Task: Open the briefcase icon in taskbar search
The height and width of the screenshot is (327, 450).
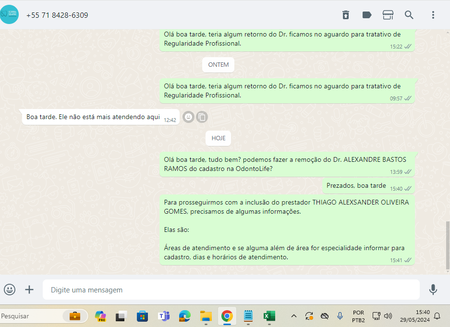Action: 75,316
